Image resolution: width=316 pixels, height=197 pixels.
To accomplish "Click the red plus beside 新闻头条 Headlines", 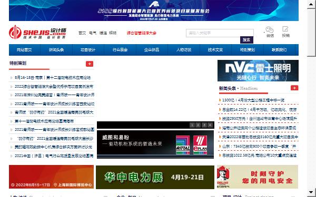I will point(294,88).
